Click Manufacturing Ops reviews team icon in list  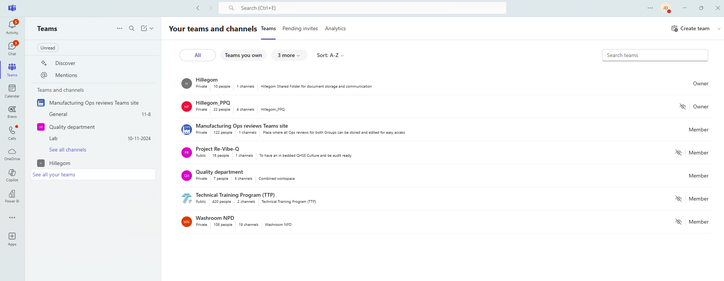pos(187,130)
